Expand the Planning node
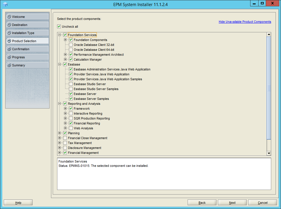The height and width of the screenshot is (209, 281). (x=59, y=133)
